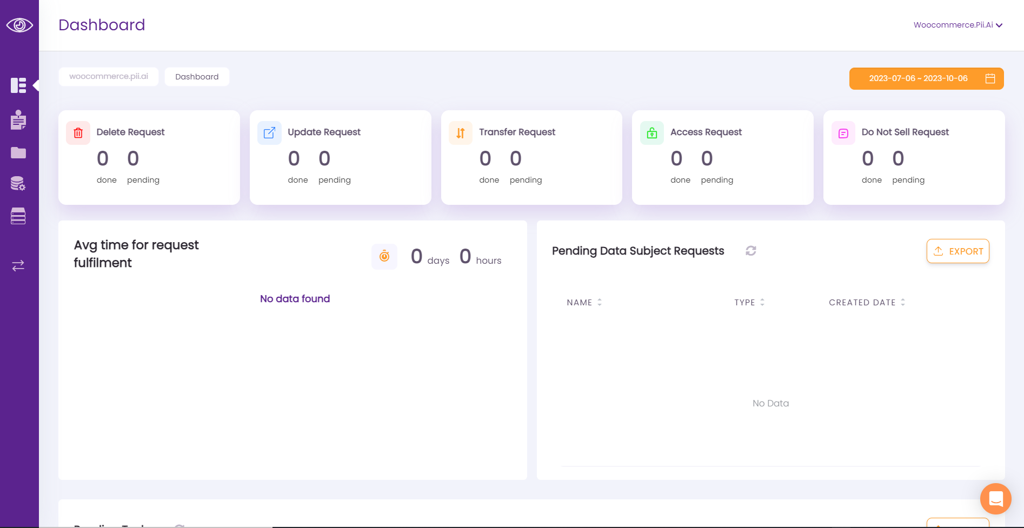Click the Delete Request trash icon
This screenshot has width=1024, height=528.
(78, 133)
